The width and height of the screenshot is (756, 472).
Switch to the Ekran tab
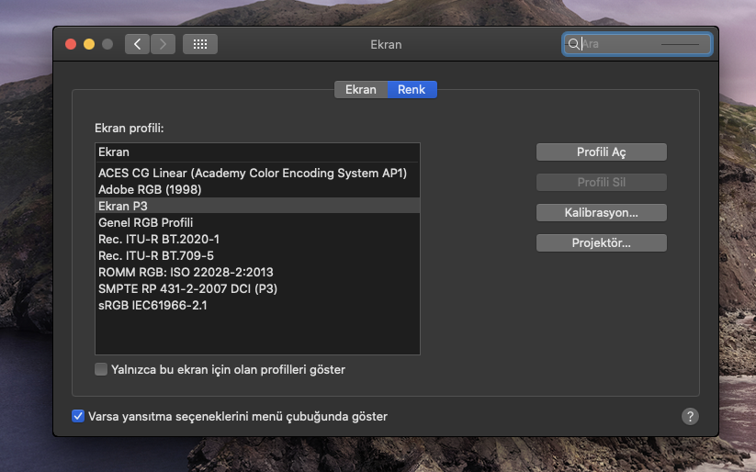[360, 89]
